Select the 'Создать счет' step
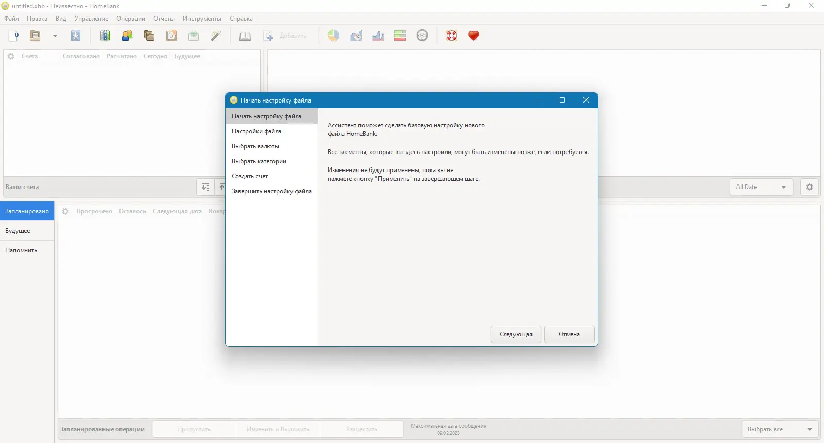 click(x=272, y=176)
